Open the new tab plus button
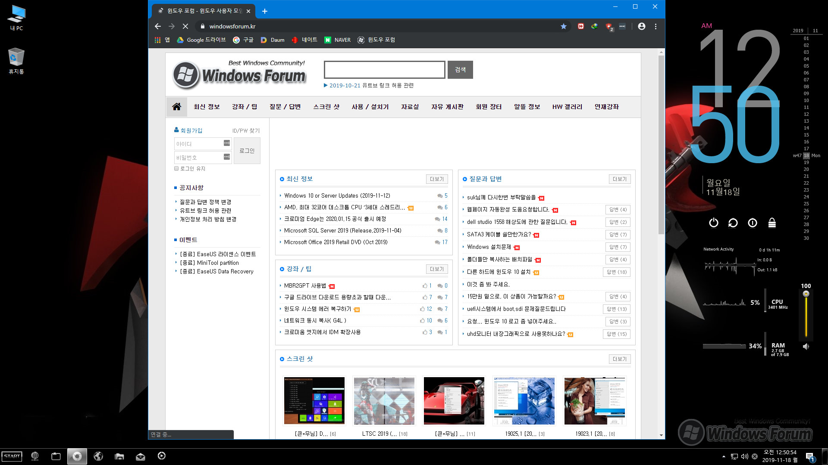Image resolution: width=828 pixels, height=465 pixels. (x=265, y=11)
